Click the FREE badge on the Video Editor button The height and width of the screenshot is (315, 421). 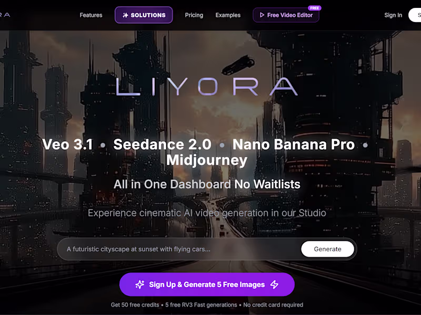click(314, 8)
